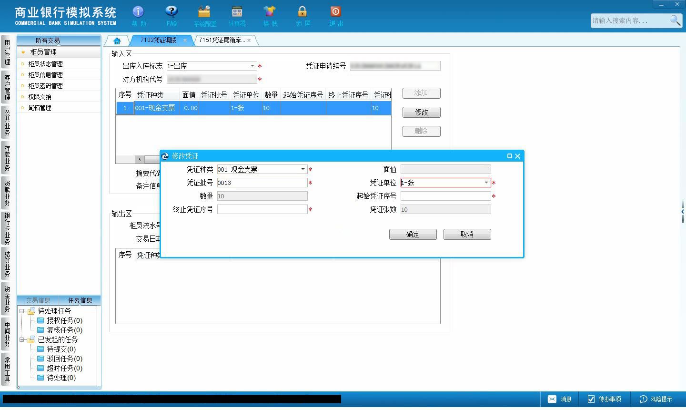The height and width of the screenshot is (410, 686).
Task: Open the 凭证单位 dropdown in the dialog
Action: (x=486, y=183)
